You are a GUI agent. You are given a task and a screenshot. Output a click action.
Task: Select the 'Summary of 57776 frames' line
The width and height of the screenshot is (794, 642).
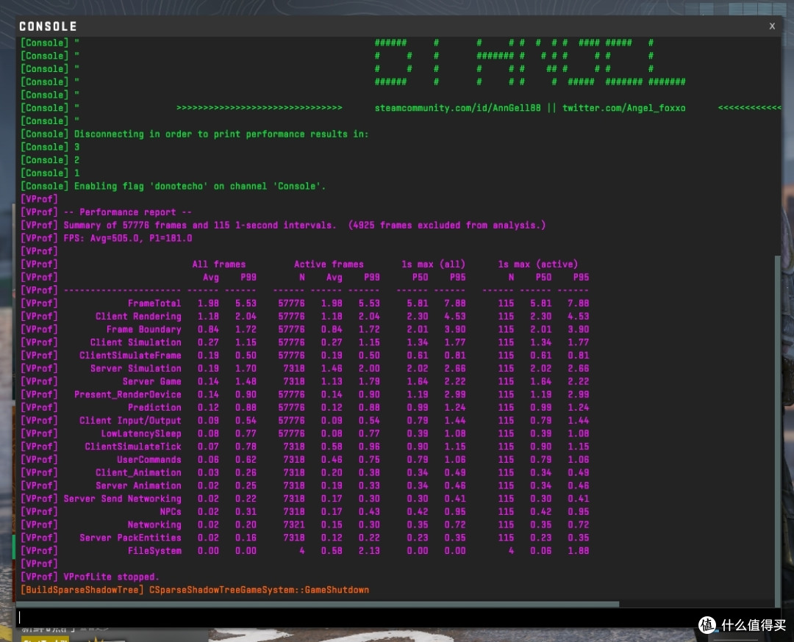(304, 225)
